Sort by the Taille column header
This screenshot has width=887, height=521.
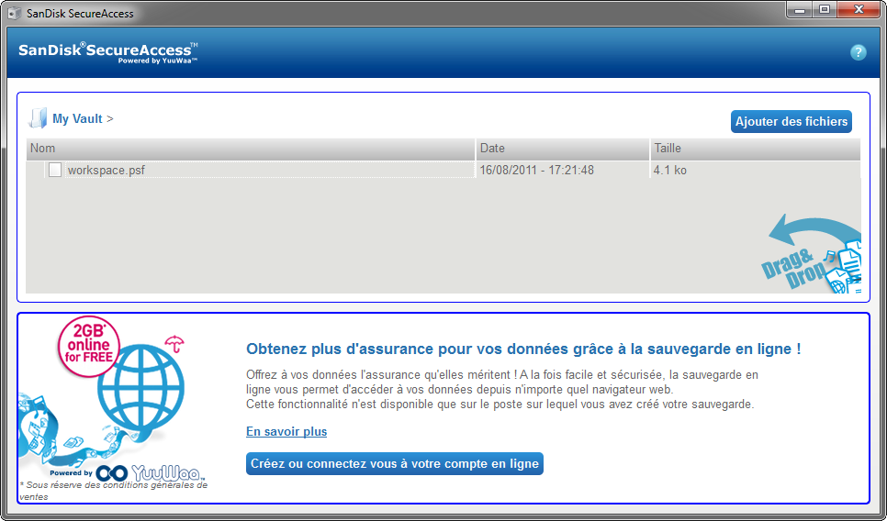(x=755, y=149)
